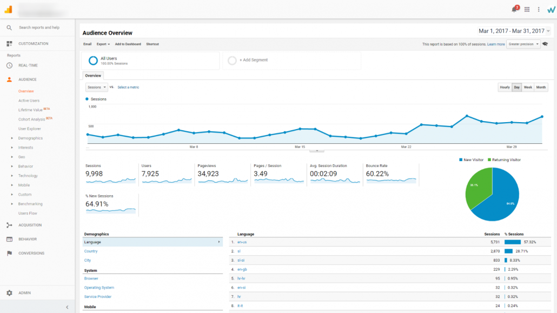Click the Real-Time clock icon
Screen dimensions: 557x313
click(9, 65)
